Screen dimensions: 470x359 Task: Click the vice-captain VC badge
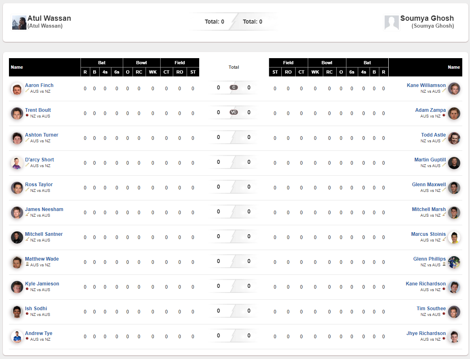pos(233,112)
